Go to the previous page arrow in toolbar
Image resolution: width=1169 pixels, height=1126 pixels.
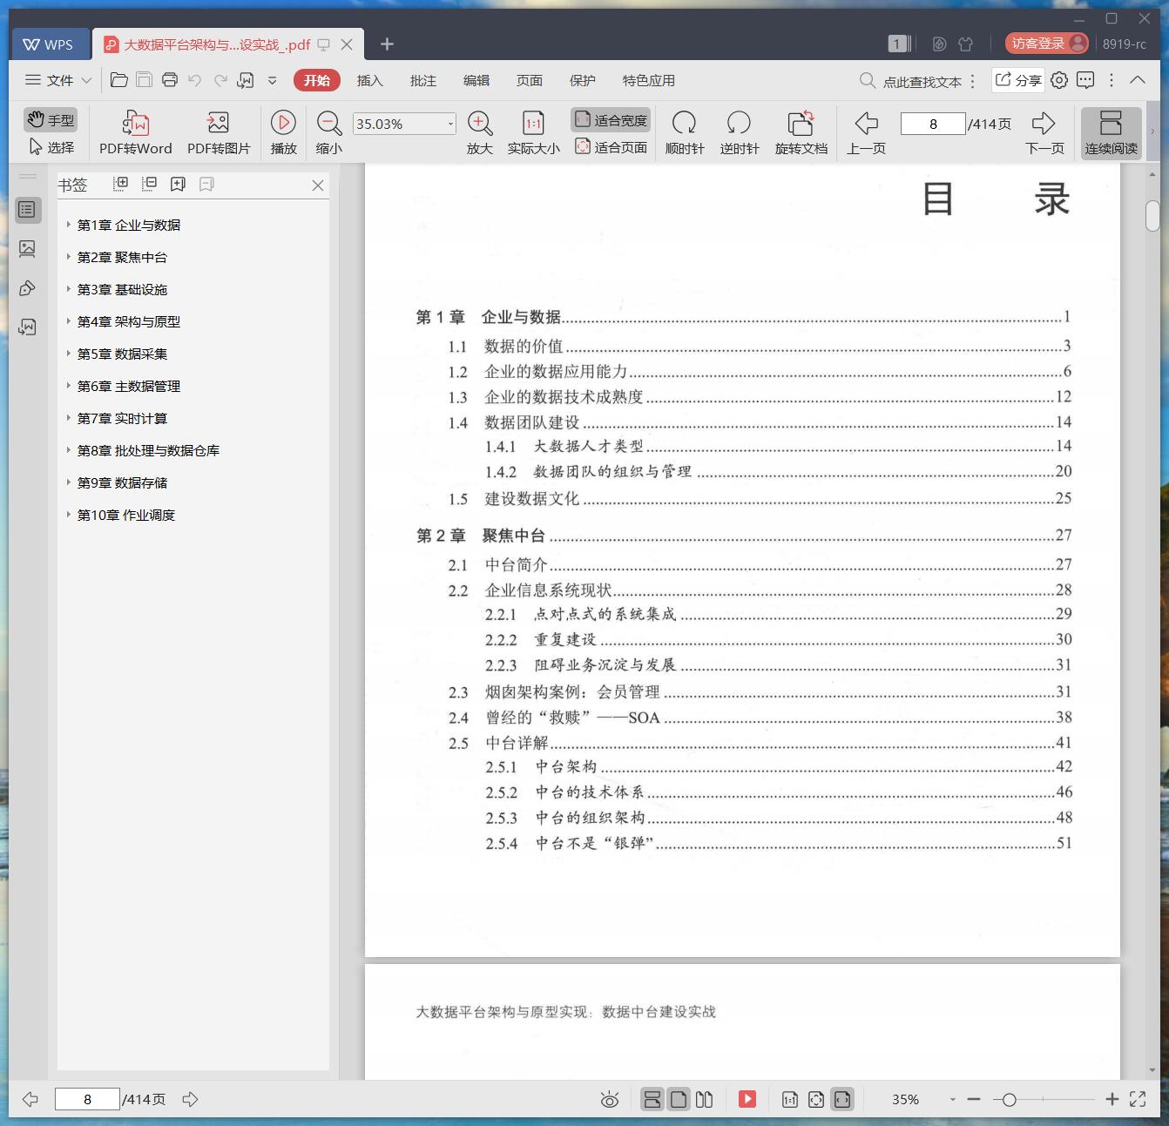click(866, 132)
